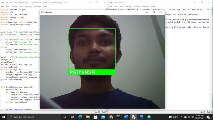Click the editor window title bar Python icon
The height and width of the screenshot is (120, 213).
[x=2, y=2]
